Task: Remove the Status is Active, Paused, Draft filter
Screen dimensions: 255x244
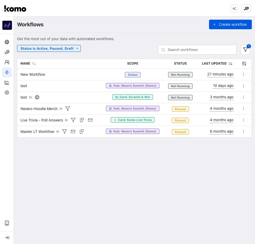Action: pos(77,48)
